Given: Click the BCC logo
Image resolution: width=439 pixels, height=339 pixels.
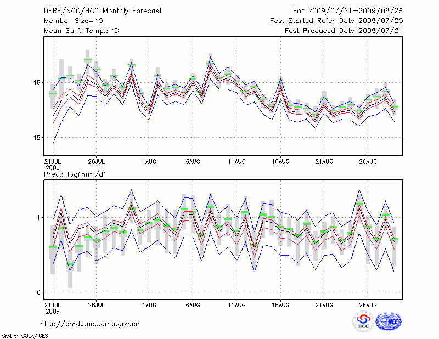Looking at the screenshot, I should point(363,321).
